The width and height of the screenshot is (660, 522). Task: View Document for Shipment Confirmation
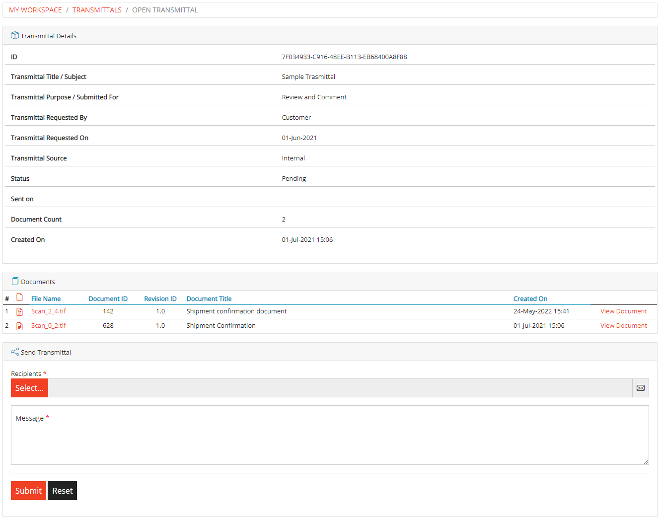click(623, 325)
